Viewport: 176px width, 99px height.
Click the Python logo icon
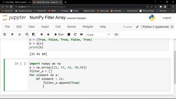(x=152, y=18)
